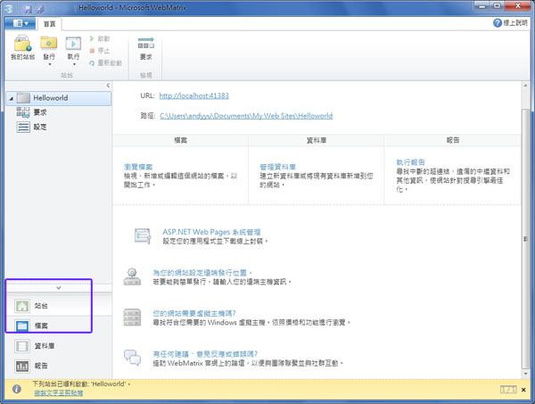Click the remote publishing server gear icon
Viewport: 535px width, 404px height.
[132, 276]
